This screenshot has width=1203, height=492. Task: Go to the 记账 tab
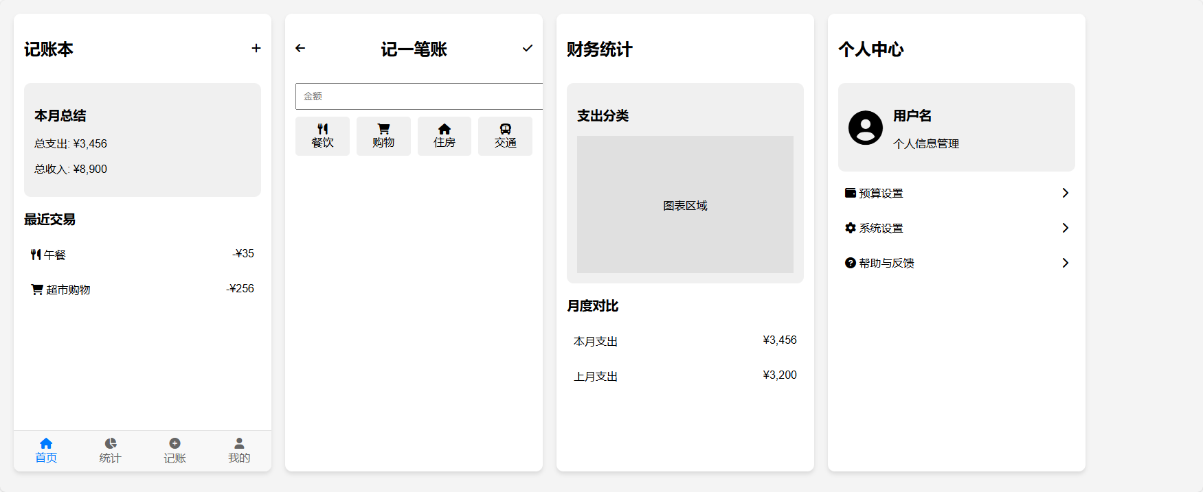(x=175, y=450)
